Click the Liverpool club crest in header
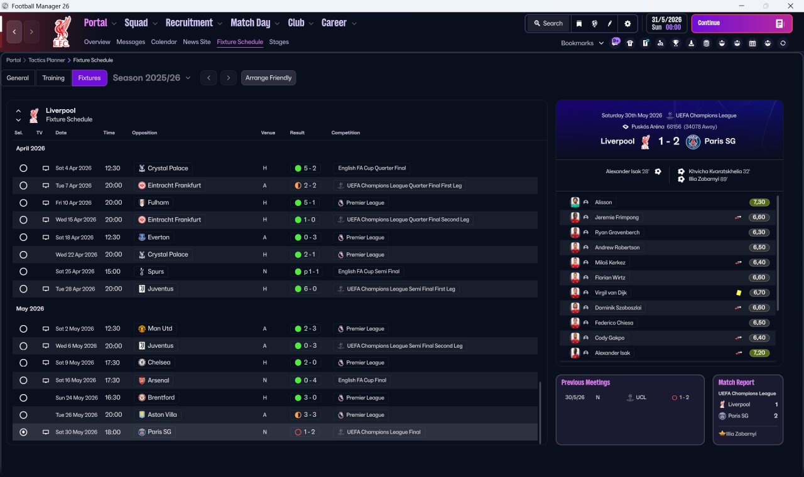The height and width of the screenshot is (477, 804). point(62,32)
